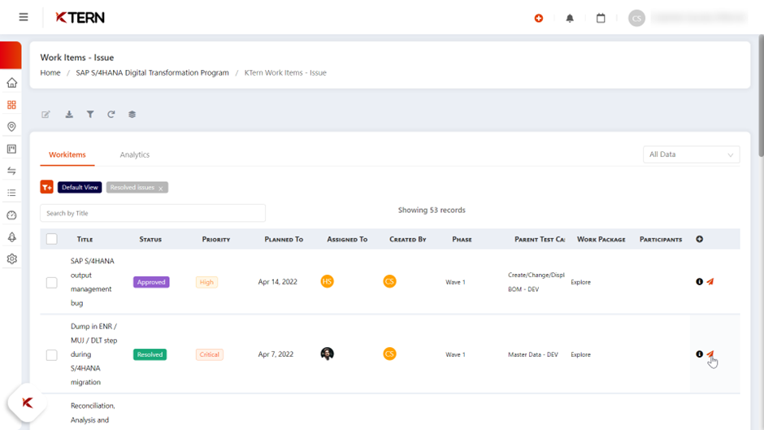The height and width of the screenshot is (430, 764).
Task: Toggle the select-all header checkbox
Action: [x=52, y=239]
